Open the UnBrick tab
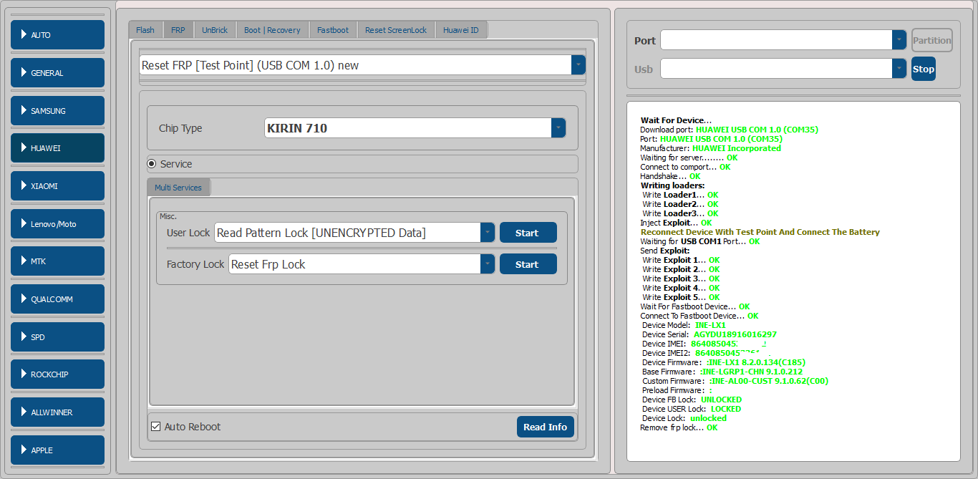 point(215,30)
